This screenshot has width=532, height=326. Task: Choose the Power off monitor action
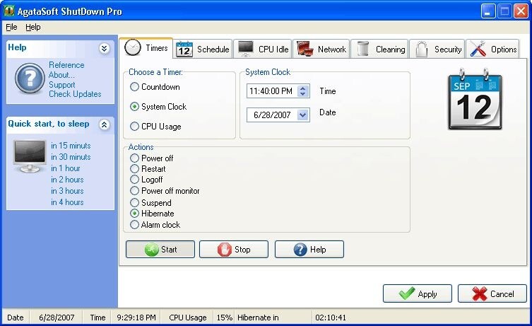click(165, 191)
